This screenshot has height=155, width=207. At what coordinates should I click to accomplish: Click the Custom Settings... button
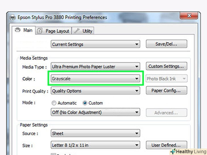pyautogui.click(x=166, y=66)
